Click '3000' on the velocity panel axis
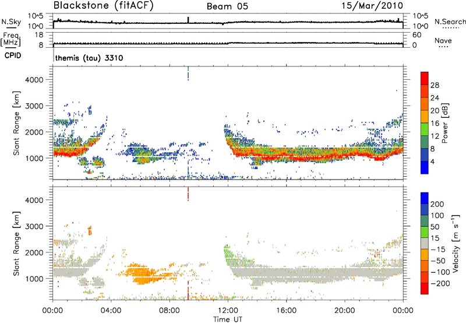Viewport: 466px width, 323px height. pos(34,226)
